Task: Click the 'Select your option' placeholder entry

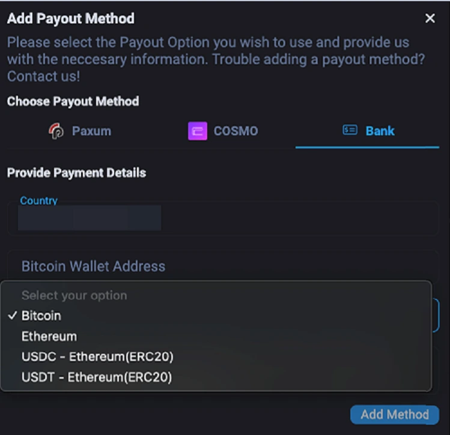Action: click(x=74, y=295)
